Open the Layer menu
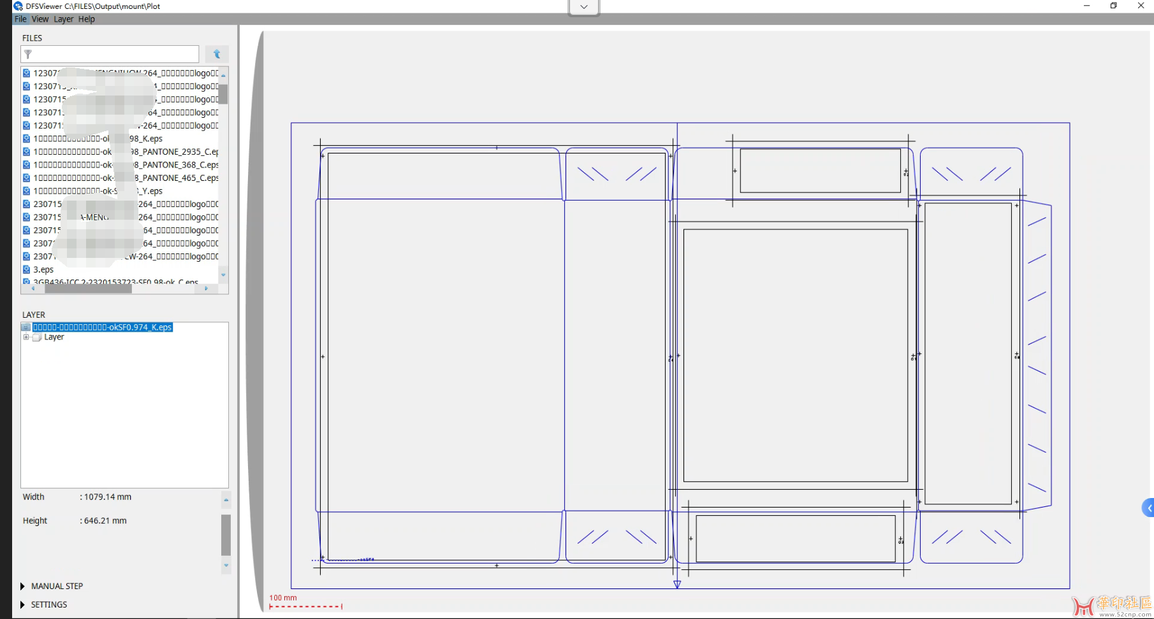 (x=63, y=19)
